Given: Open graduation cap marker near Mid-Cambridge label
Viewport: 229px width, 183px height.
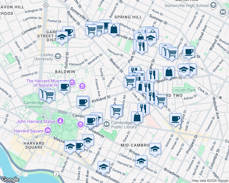Looking at the screenshot, I should coord(155,149).
